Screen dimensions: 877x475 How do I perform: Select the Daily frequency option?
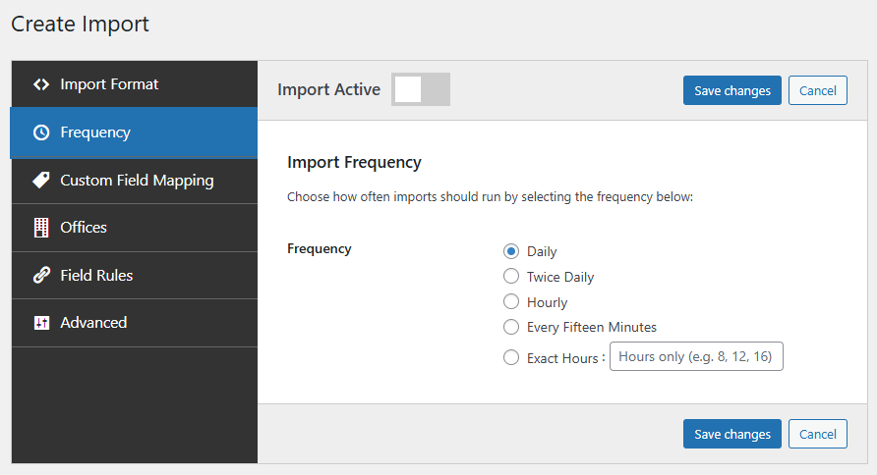[x=511, y=252]
